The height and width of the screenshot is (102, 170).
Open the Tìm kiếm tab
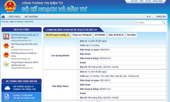(131, 35)
